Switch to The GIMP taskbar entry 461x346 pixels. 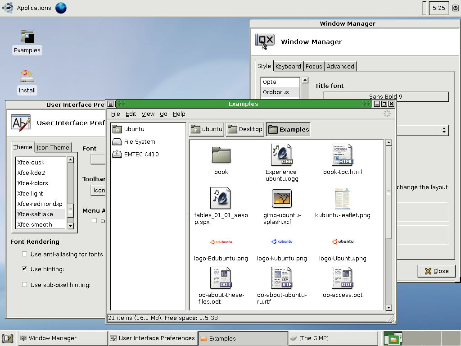(x=333, y=338)
